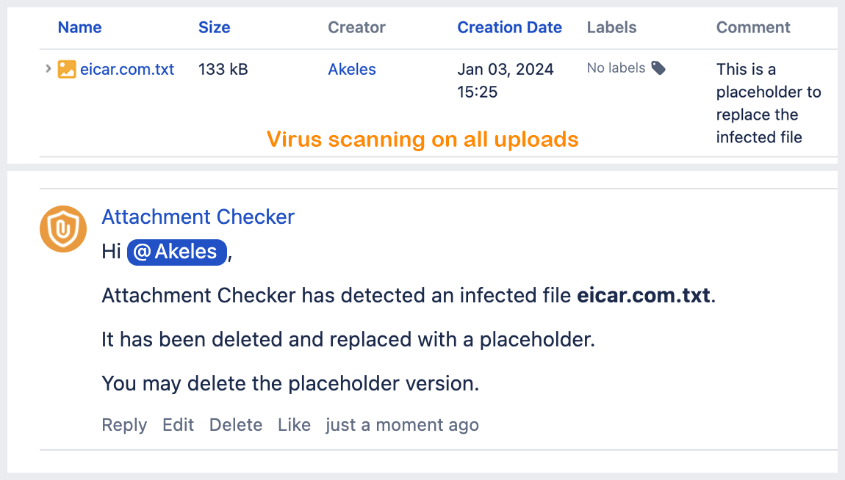The image size is (845, 480).
Task: Click the Labels column header
Action: pyautogui.click(x=611, y=28)
